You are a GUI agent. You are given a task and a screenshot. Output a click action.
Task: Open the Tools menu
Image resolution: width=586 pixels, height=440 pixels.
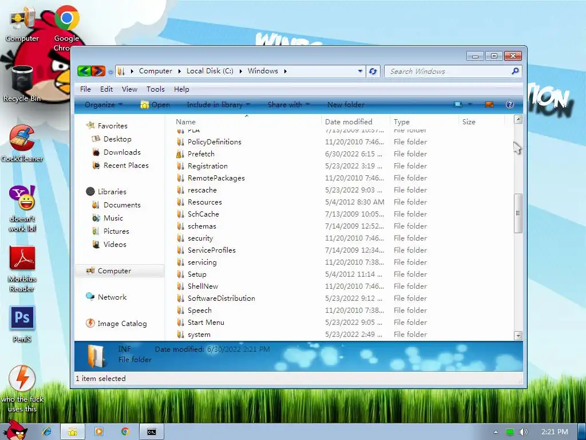(156, 89)
